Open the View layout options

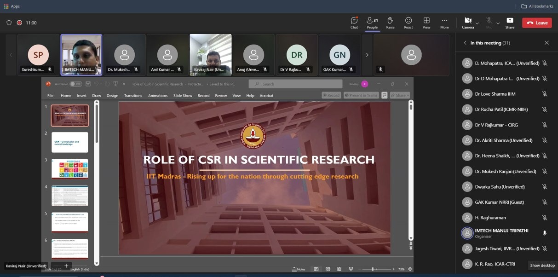click(426, 23)
